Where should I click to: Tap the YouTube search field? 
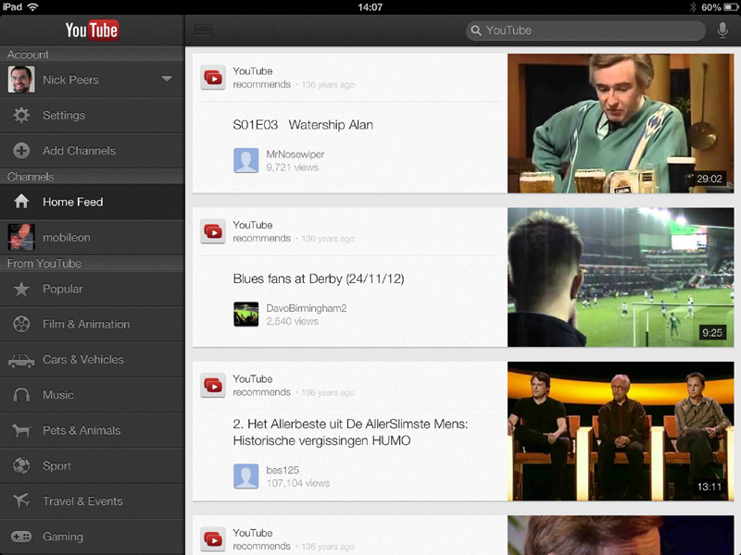585,30
